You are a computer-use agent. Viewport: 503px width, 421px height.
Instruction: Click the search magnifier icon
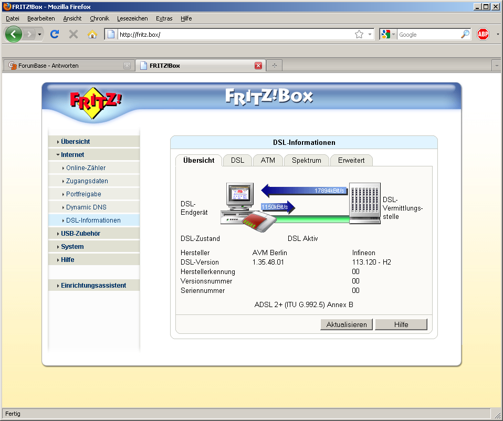point(465,34)
